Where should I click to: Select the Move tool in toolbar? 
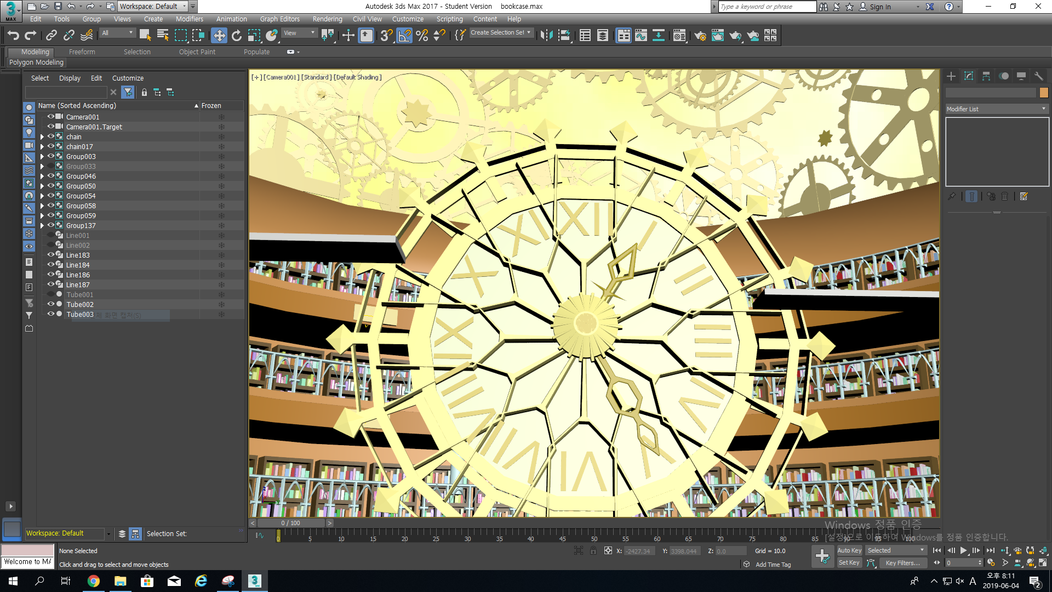pyautogui.click(x=219, y=36)
